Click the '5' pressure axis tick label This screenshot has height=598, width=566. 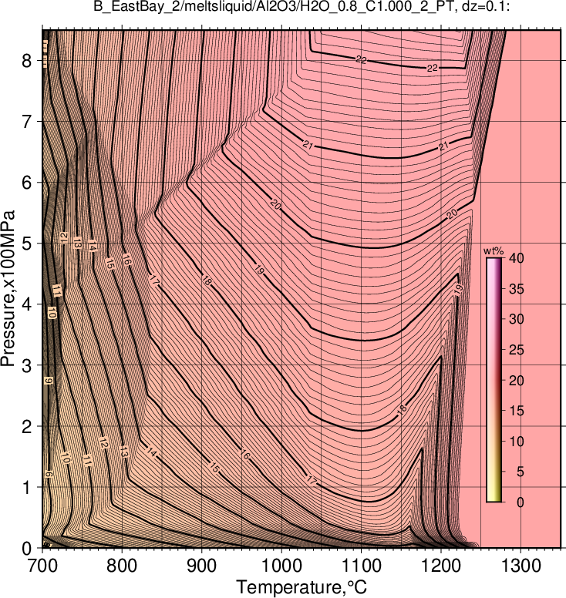point(27,244)
